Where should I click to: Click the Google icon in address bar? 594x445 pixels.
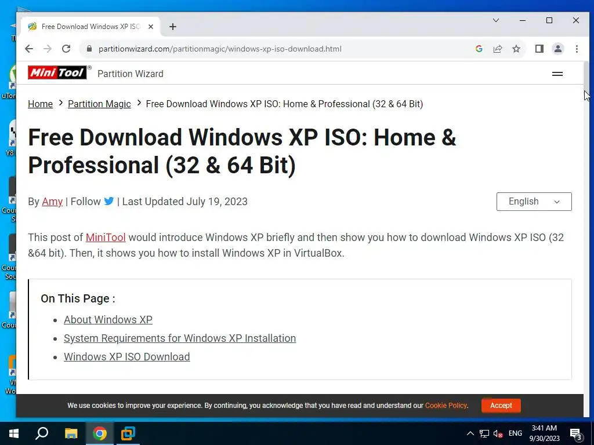[479, 49]
